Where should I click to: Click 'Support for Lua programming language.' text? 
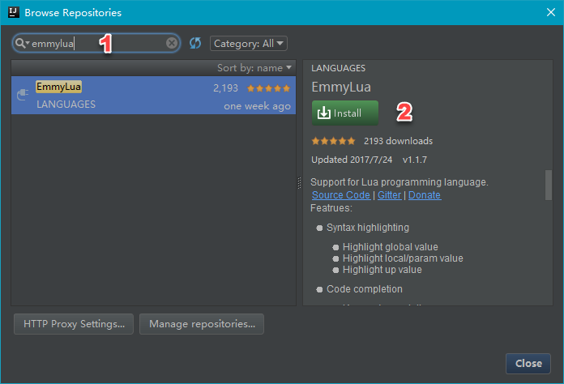(399, 182)
